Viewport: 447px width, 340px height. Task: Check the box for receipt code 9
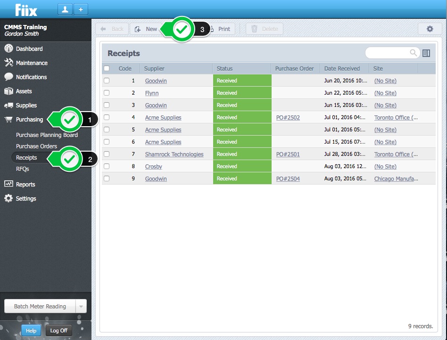(107, 178)
